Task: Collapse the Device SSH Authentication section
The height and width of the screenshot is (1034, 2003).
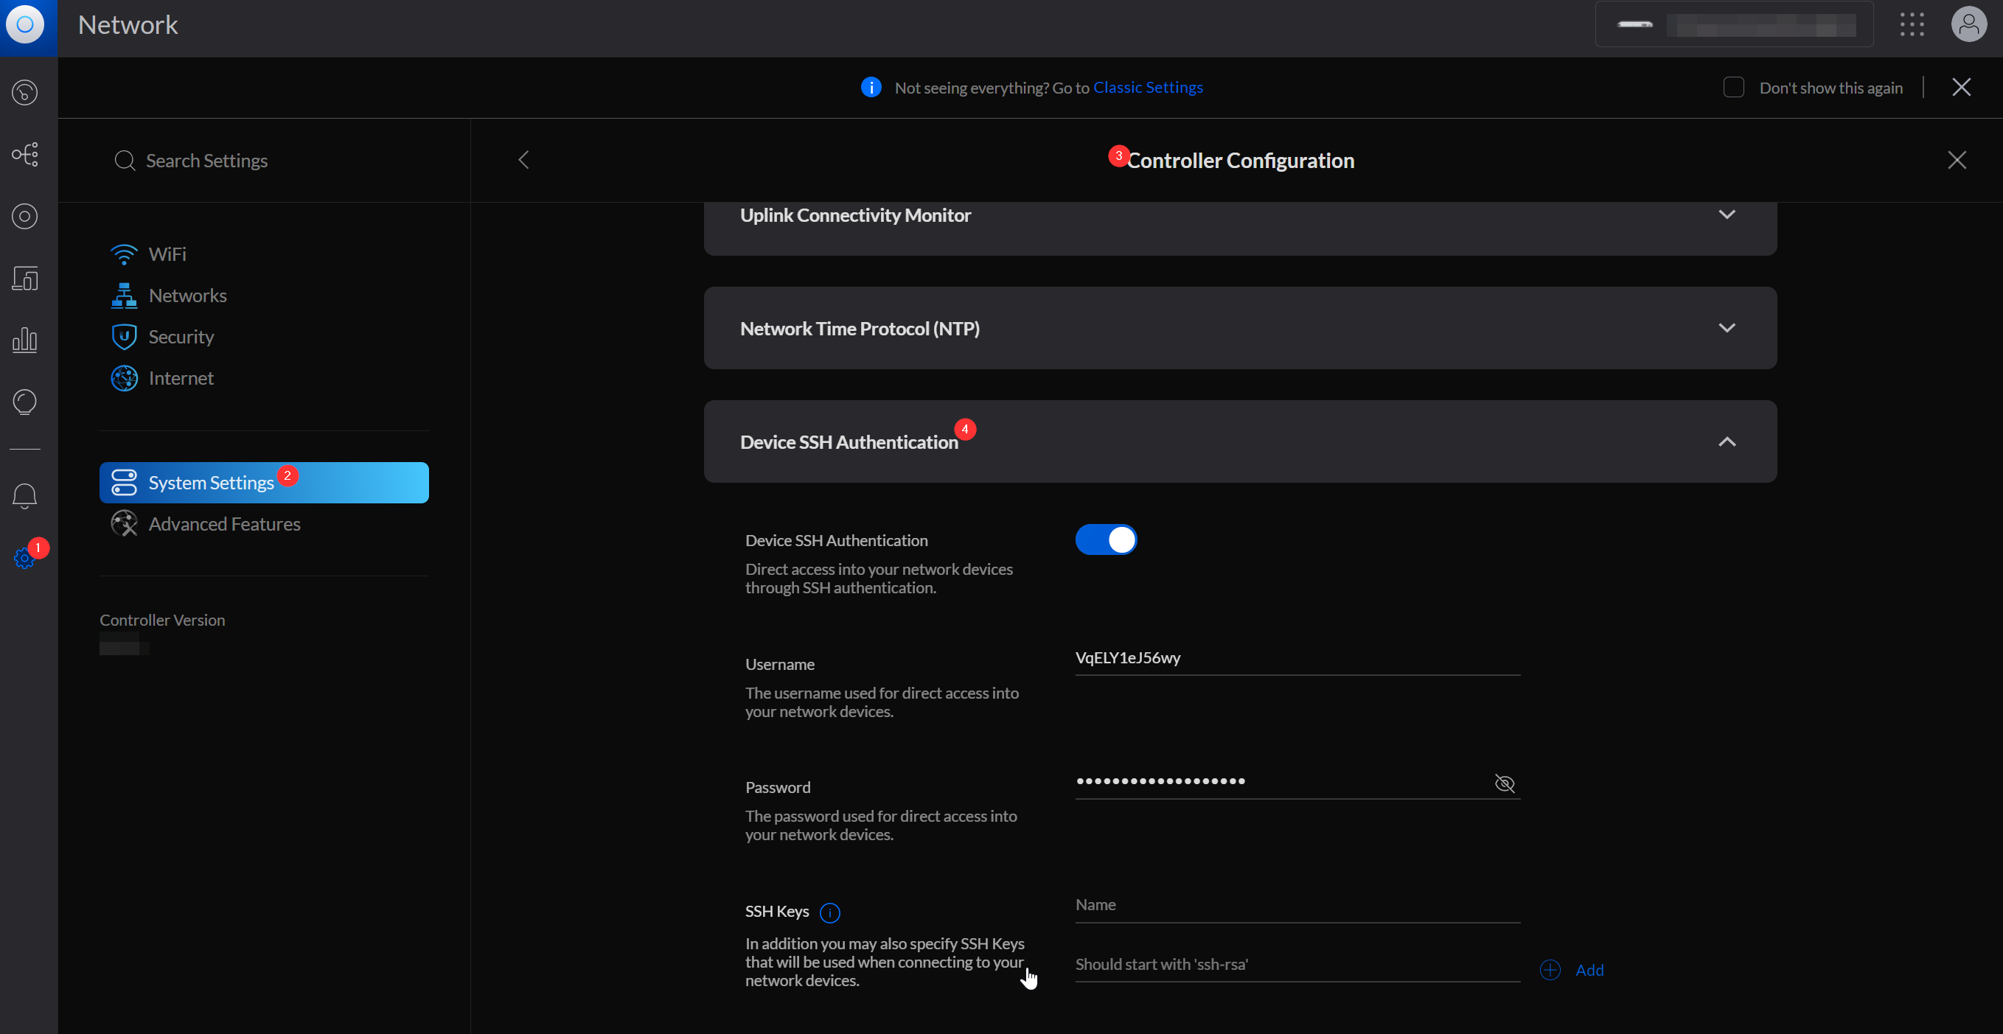Action: point(1727,441)
